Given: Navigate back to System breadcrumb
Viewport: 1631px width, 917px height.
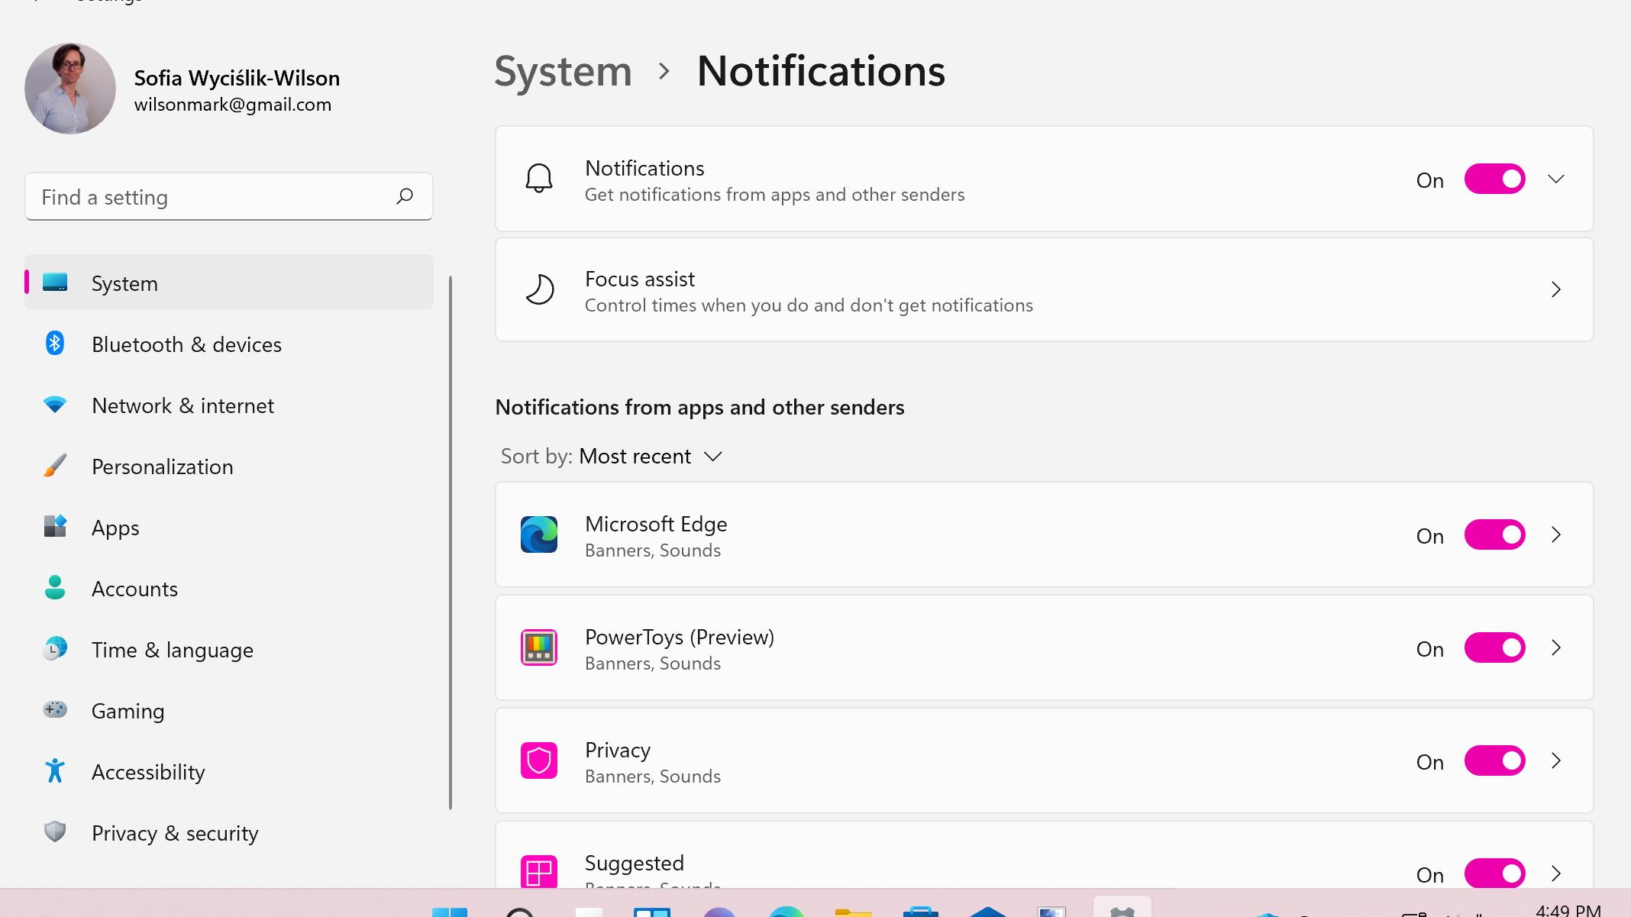Looking at the screenshot, I should (563, 72).
